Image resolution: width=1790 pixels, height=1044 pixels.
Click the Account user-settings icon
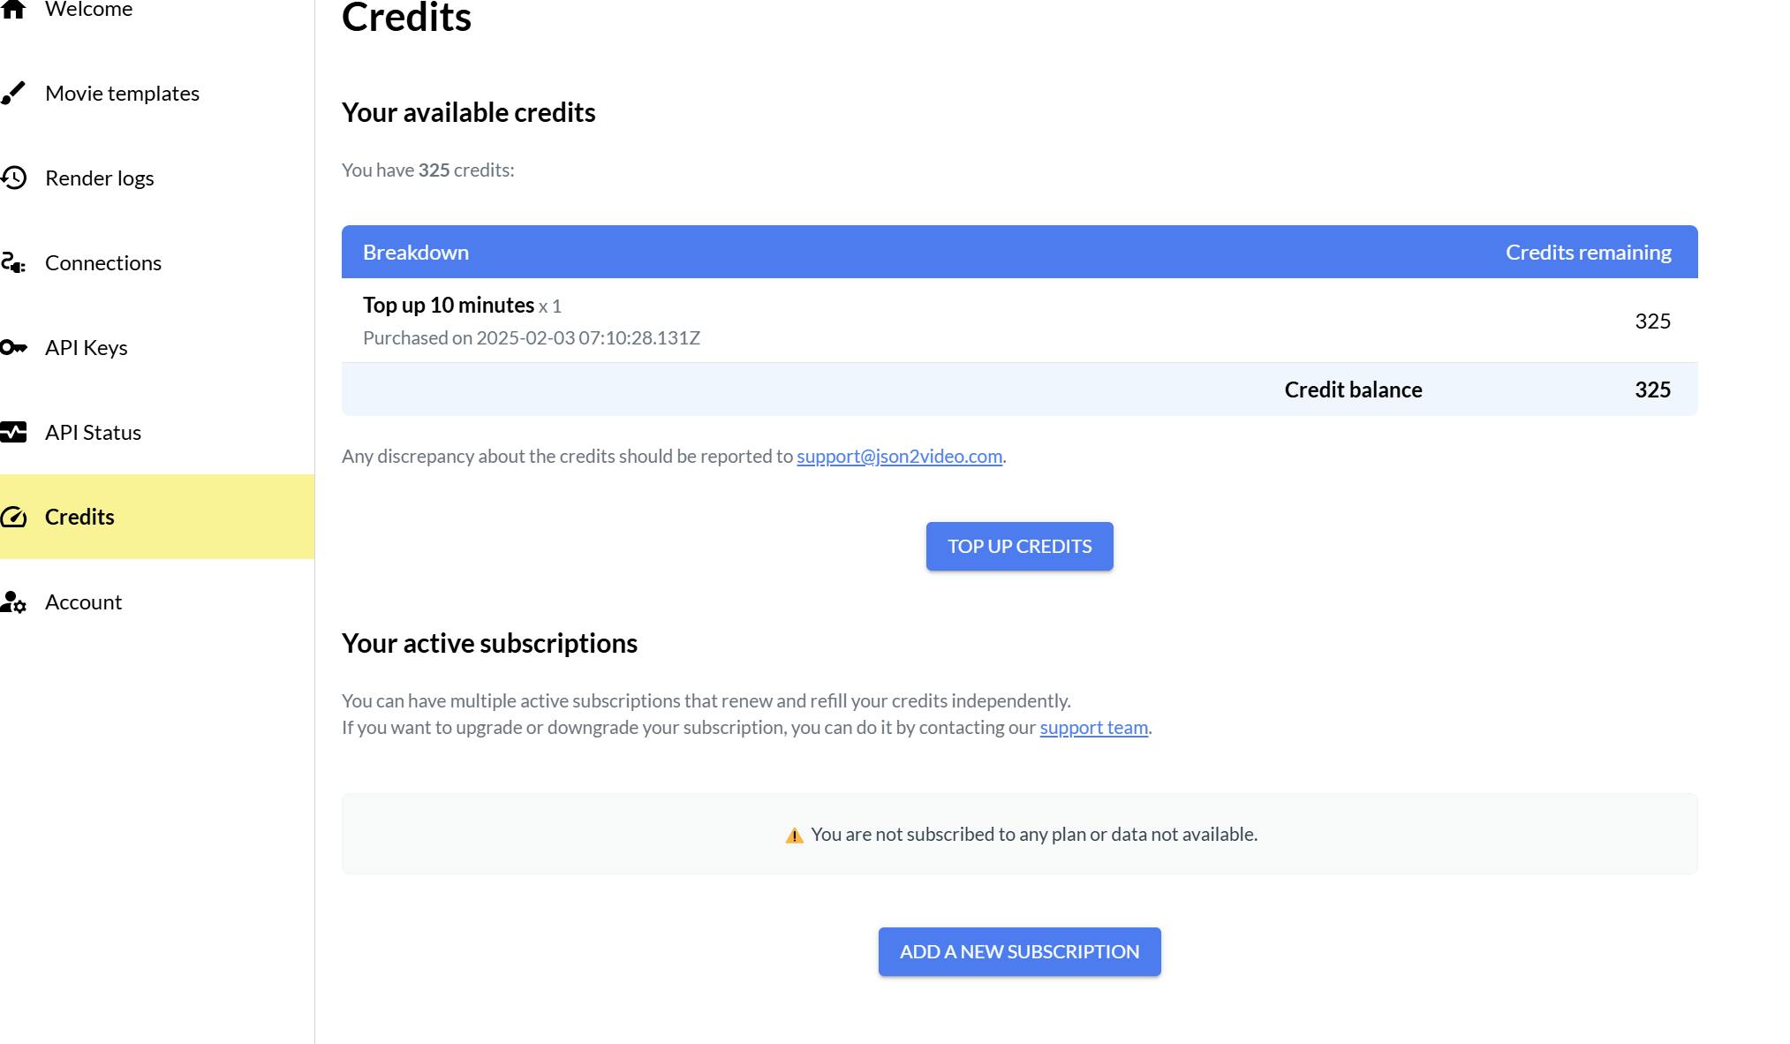tap(13, 602)
